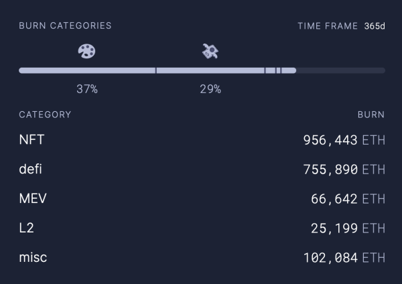Click the 37% NFT percentage

86,89
